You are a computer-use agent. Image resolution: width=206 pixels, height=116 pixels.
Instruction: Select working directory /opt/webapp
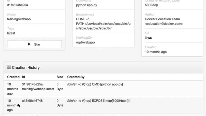point(85,42)
